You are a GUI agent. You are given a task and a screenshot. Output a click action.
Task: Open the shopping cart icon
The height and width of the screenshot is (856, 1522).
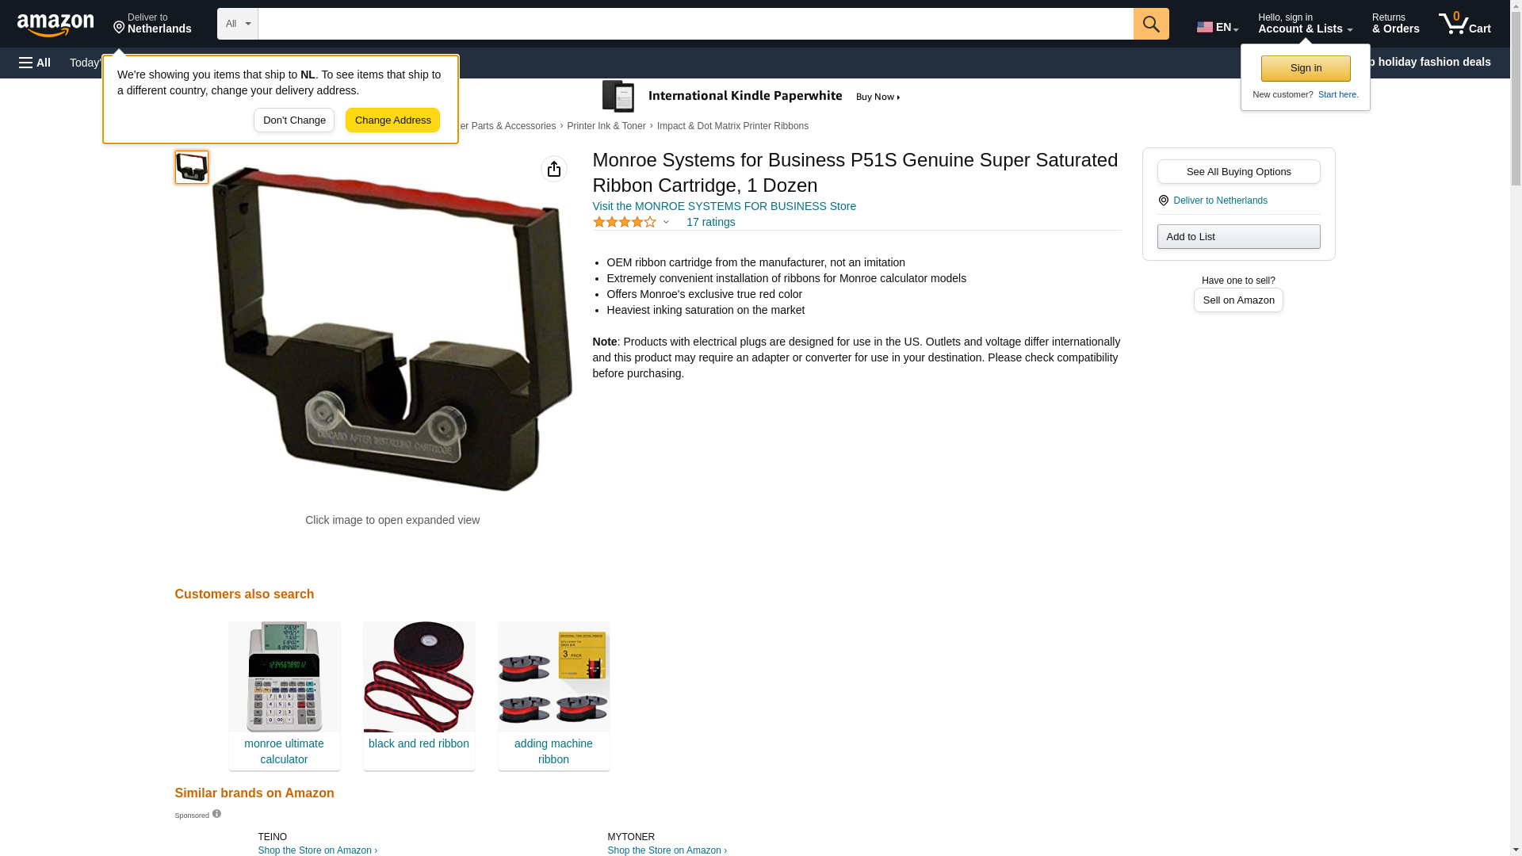tap(1464, 23)
